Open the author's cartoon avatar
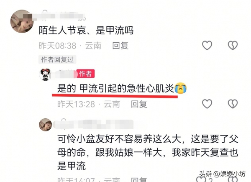 coord(45,74)
